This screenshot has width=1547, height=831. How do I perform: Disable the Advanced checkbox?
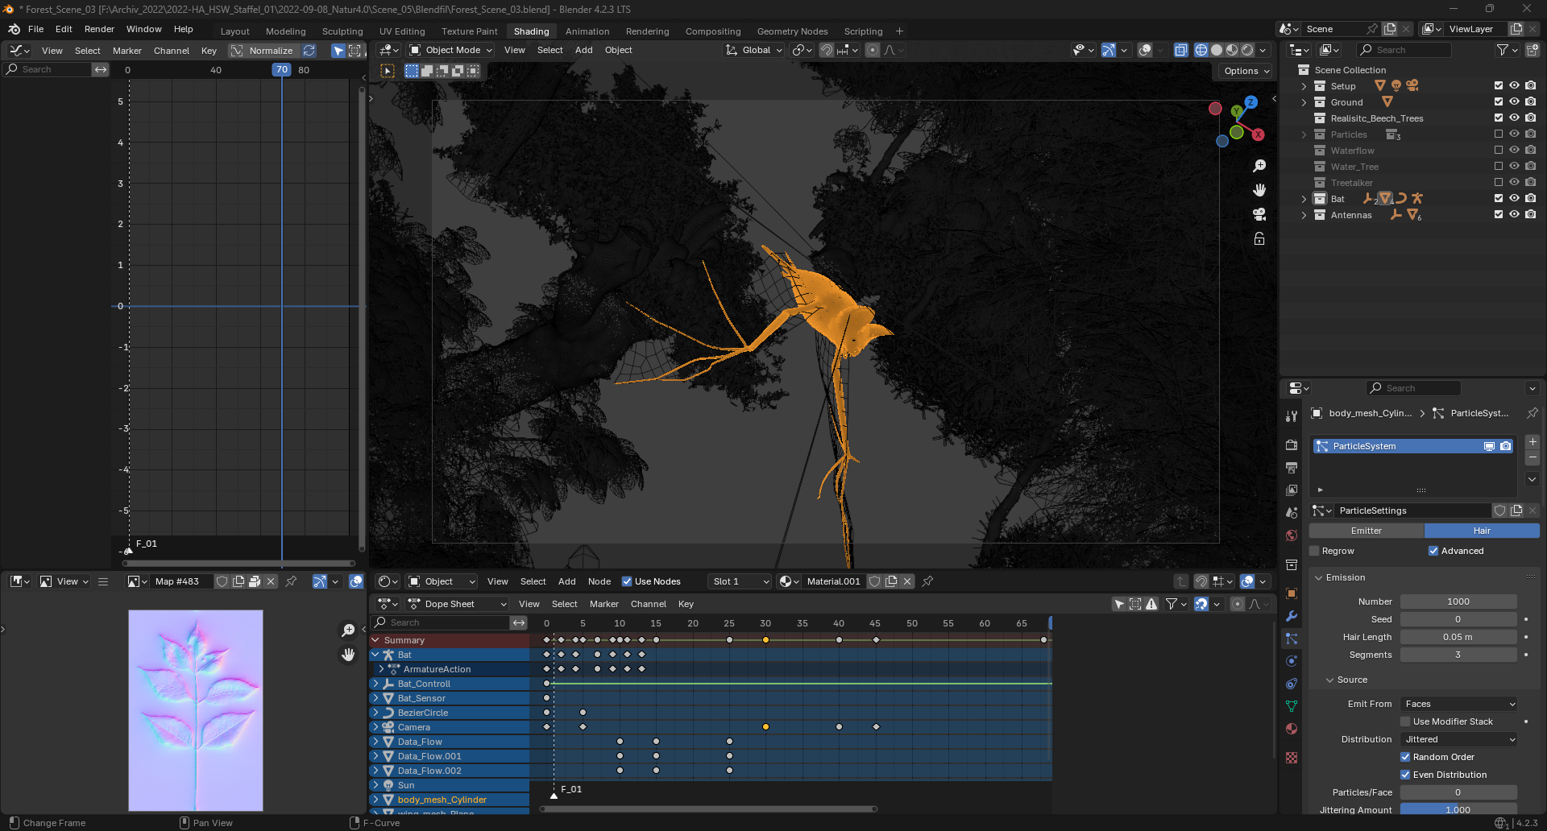(1433, 551)
